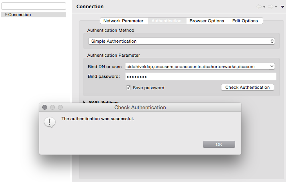Screen dimensions: 286x182
Task: Click the filter text field above Connection
Action: point(34,6)
